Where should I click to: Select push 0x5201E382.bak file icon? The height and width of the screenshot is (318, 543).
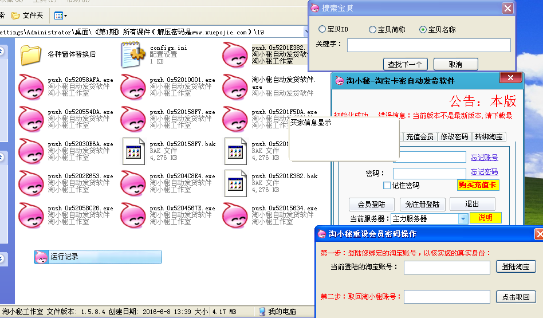[x=235, y=183]
